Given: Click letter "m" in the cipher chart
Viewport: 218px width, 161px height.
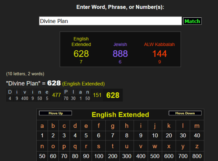Looking at the screenshot, I should (x=197, y=126).
